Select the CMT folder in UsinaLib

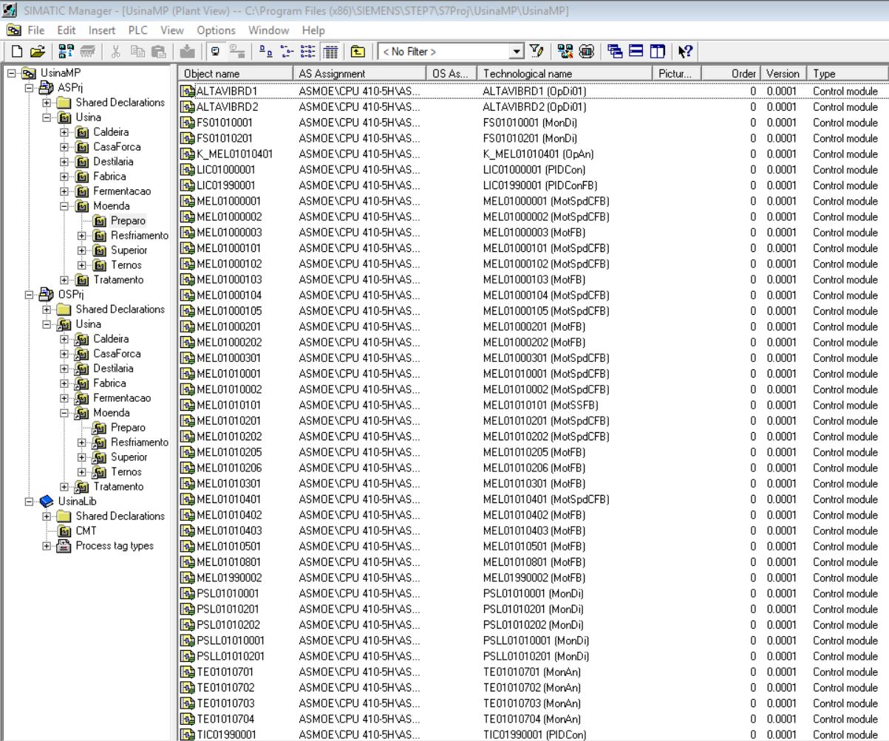[x=86, y=531]
